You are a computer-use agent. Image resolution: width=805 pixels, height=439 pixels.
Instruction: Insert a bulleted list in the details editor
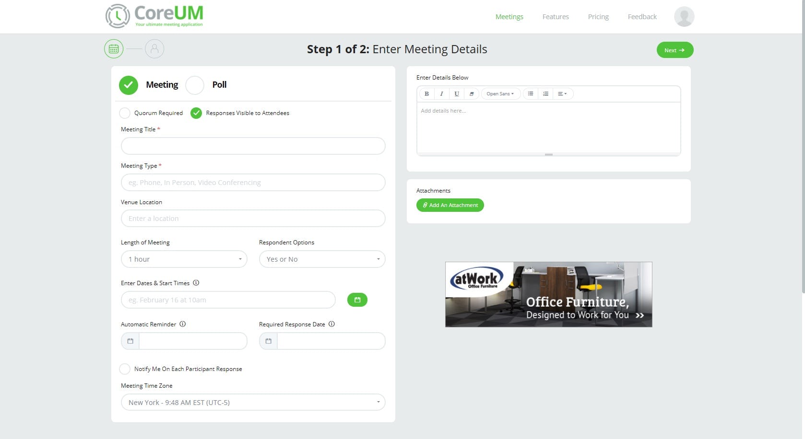click(x=530, y=93)
